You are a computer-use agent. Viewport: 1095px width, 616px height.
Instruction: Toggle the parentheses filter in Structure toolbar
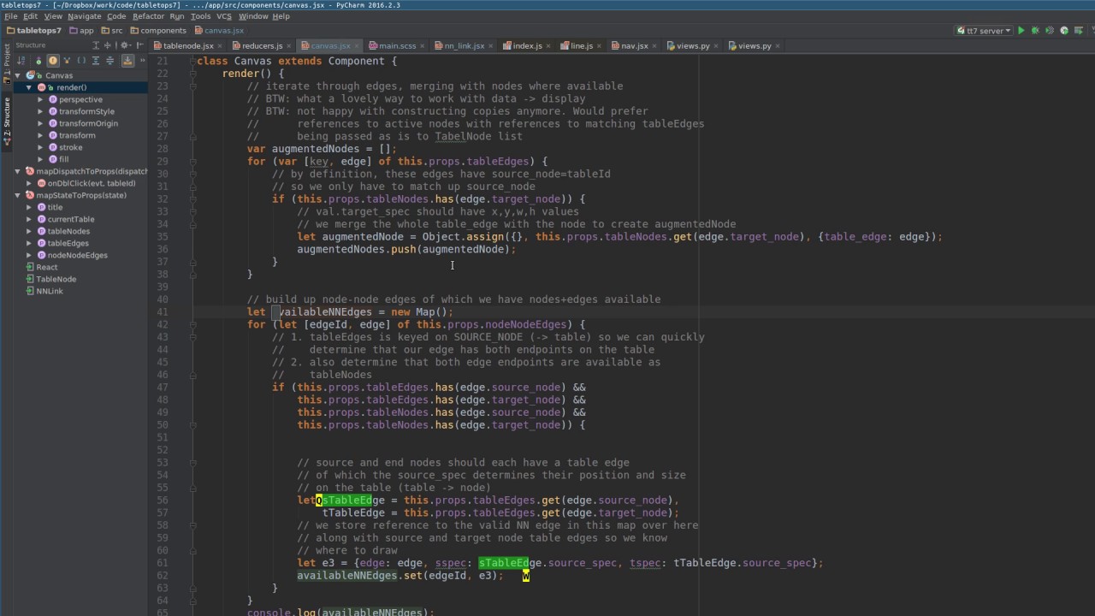coord(81,61)
